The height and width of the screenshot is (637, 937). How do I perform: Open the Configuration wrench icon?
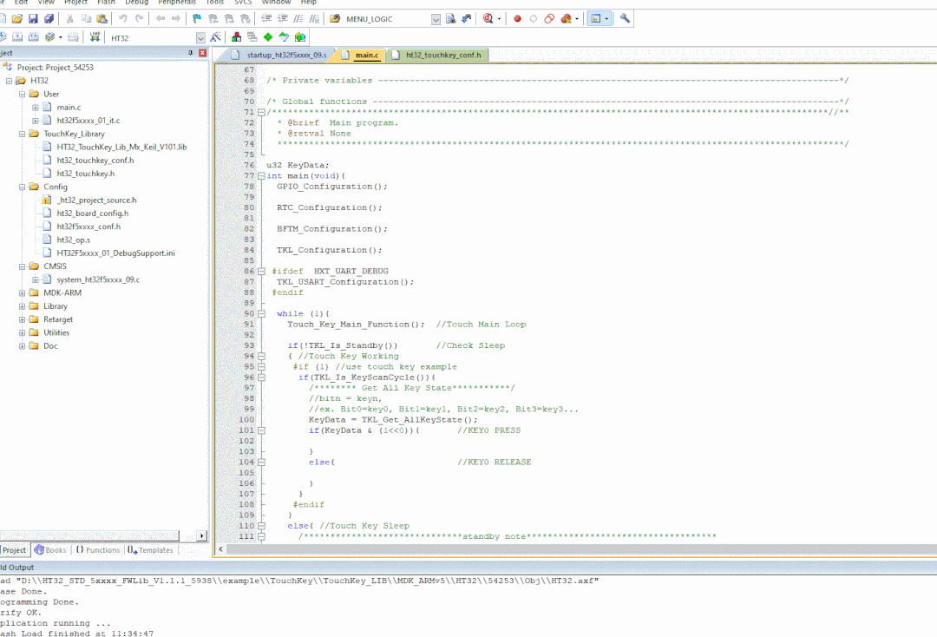pos(625,19)
